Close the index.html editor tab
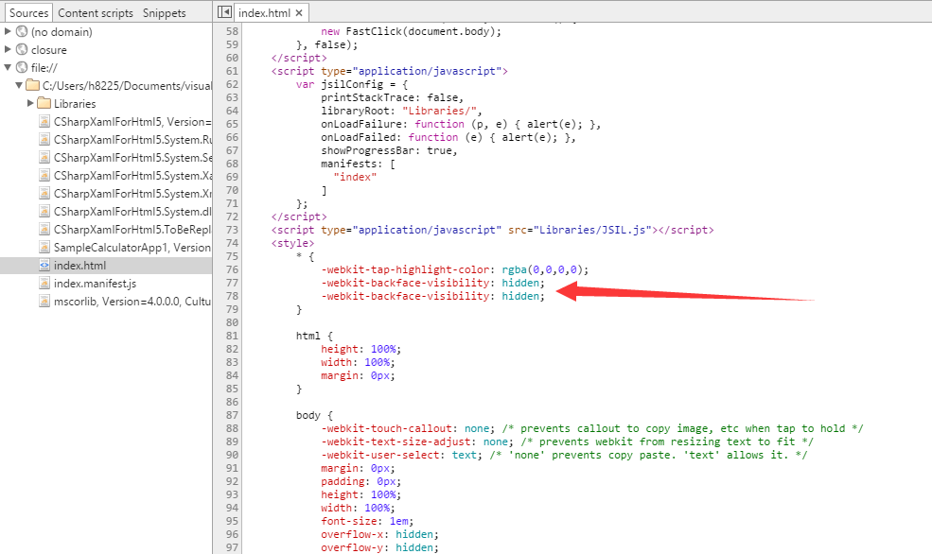 (298, 13)
